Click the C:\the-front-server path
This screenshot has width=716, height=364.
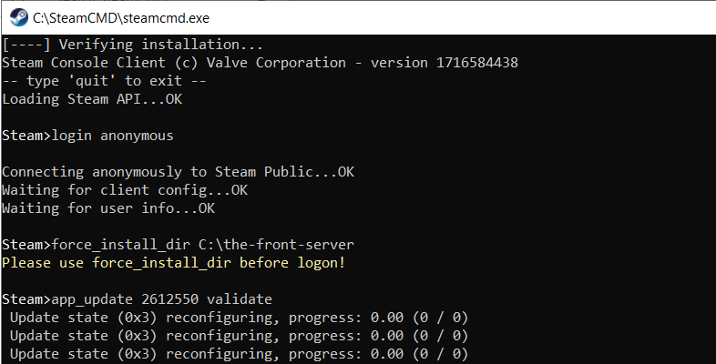click(276, 245)
